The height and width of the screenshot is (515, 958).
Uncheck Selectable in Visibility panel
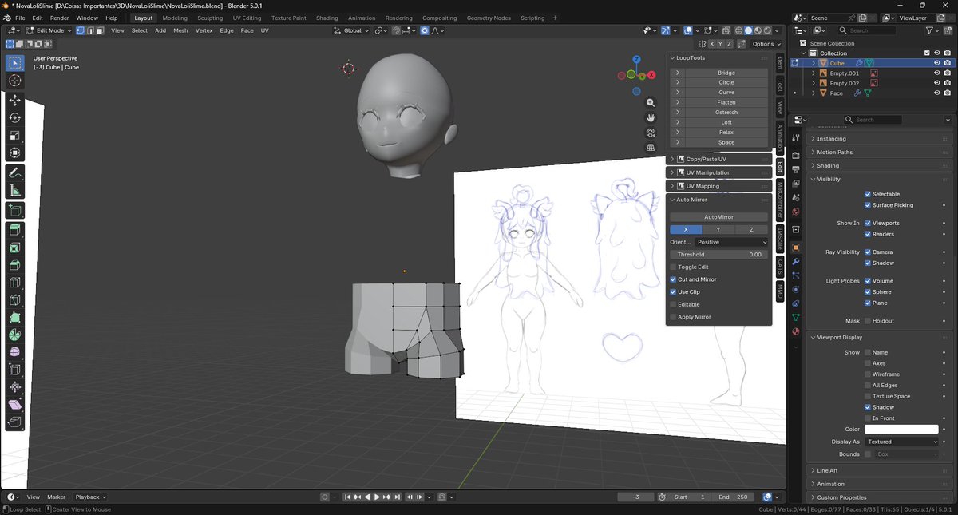[868, 194]
